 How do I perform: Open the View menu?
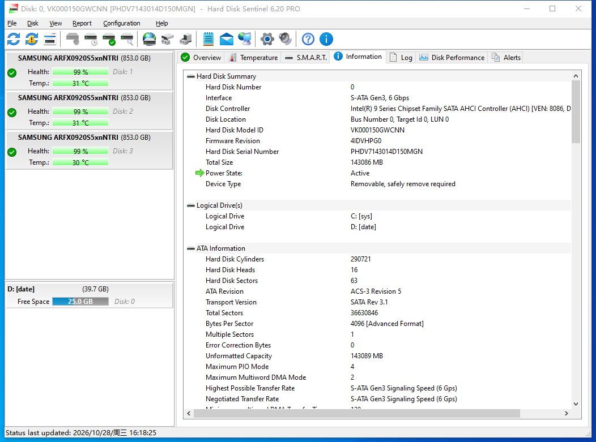click(x=56, y=23)
